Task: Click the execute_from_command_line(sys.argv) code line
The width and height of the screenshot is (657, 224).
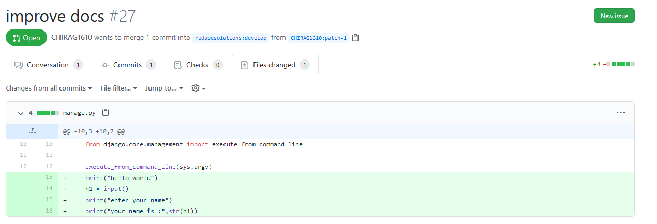Action: click(149, 167)
